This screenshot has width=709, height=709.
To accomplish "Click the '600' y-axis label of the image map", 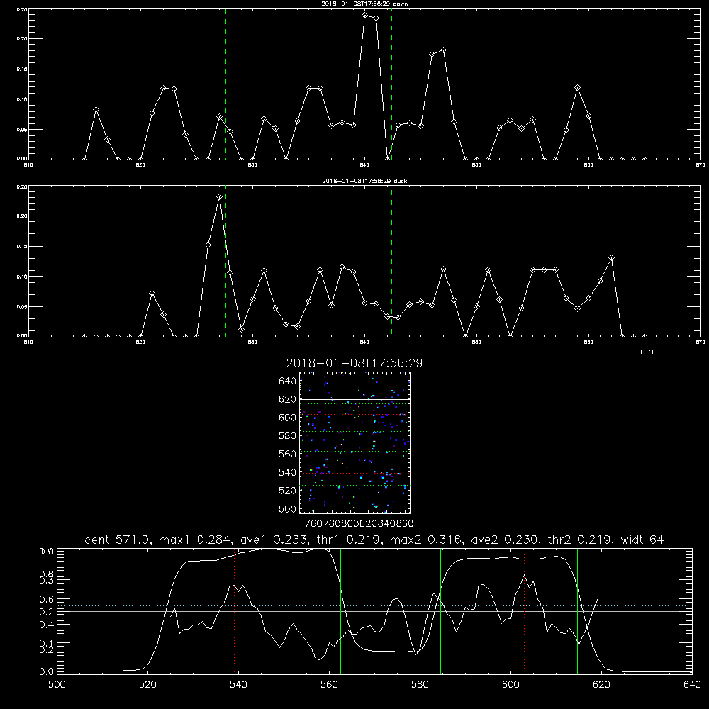I will (x=287, y=418).
